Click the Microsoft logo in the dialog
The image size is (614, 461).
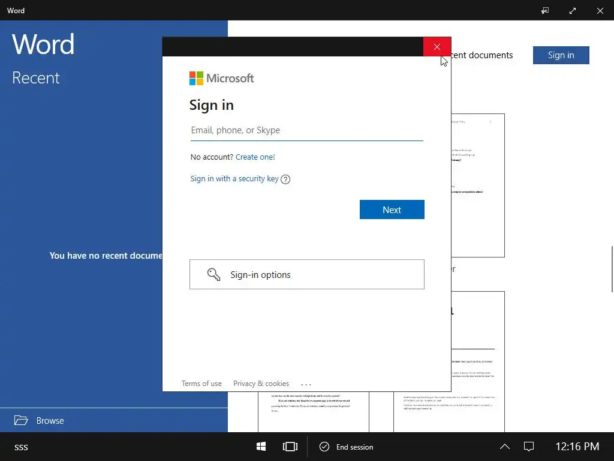pos(222,78)
